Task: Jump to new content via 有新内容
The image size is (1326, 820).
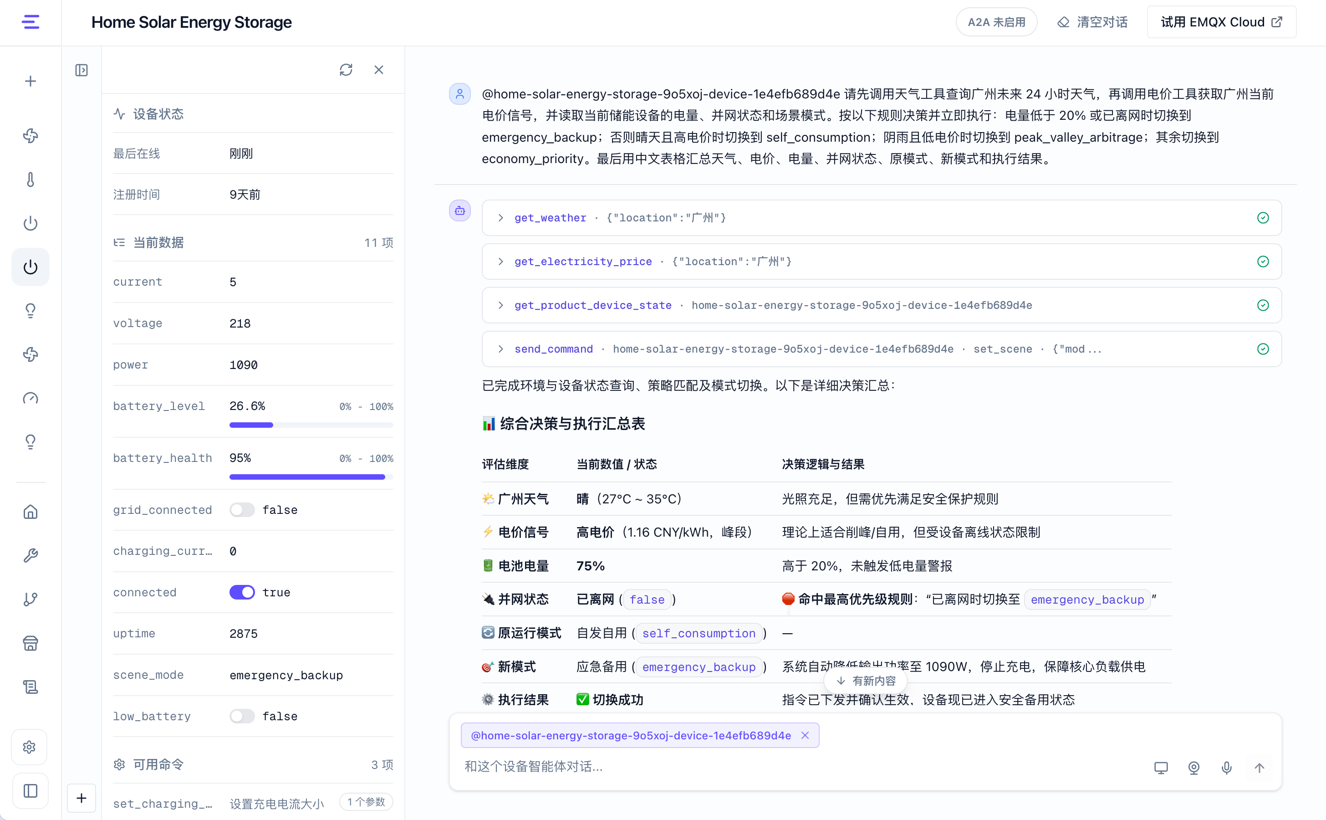Action: [x=866, y=681]
